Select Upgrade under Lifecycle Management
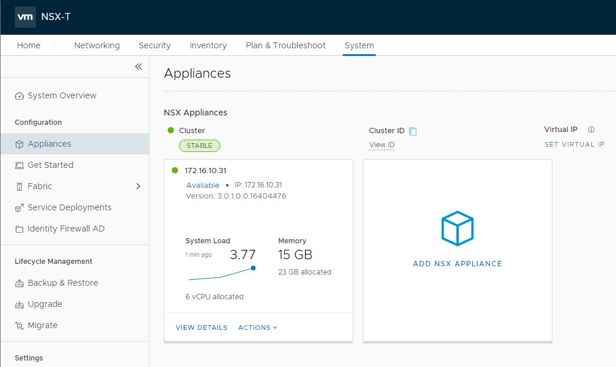Screen dimensions: 616x367 pyautogui.click(x=45, y=304)
